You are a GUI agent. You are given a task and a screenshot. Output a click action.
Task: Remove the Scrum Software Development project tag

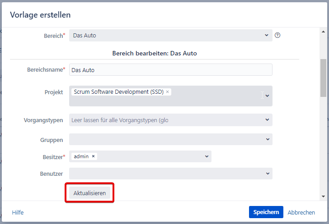pos(168,92)
